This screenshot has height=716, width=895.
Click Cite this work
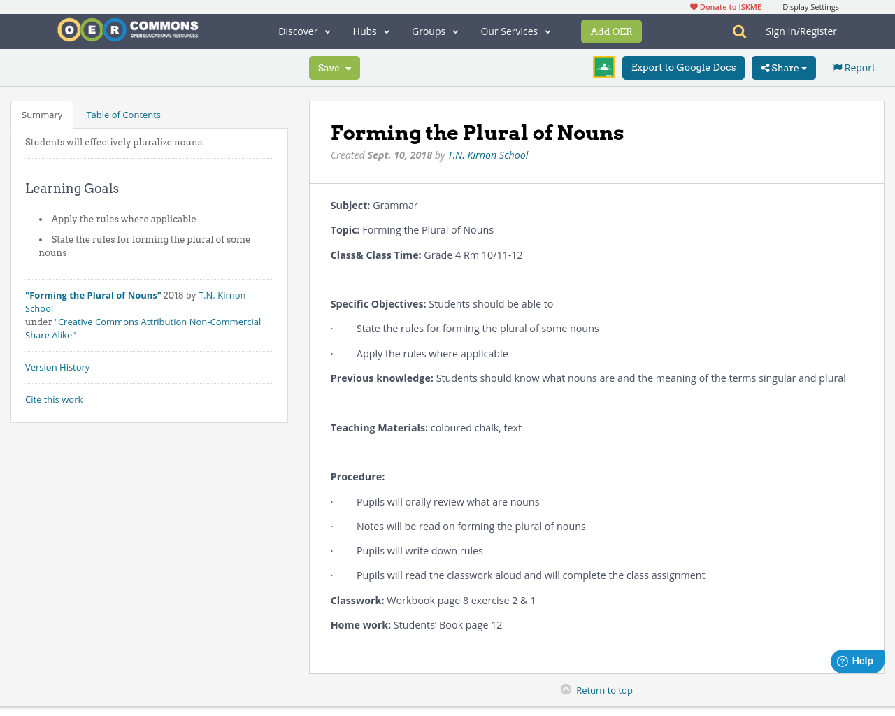(54, 399)
